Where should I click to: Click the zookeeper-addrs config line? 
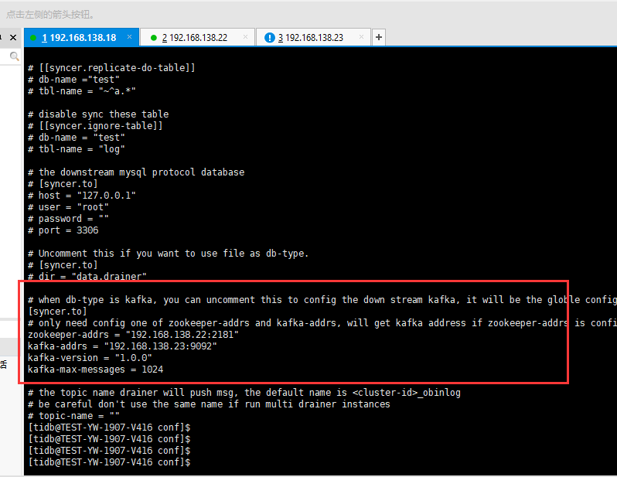[x=133, y=335]
